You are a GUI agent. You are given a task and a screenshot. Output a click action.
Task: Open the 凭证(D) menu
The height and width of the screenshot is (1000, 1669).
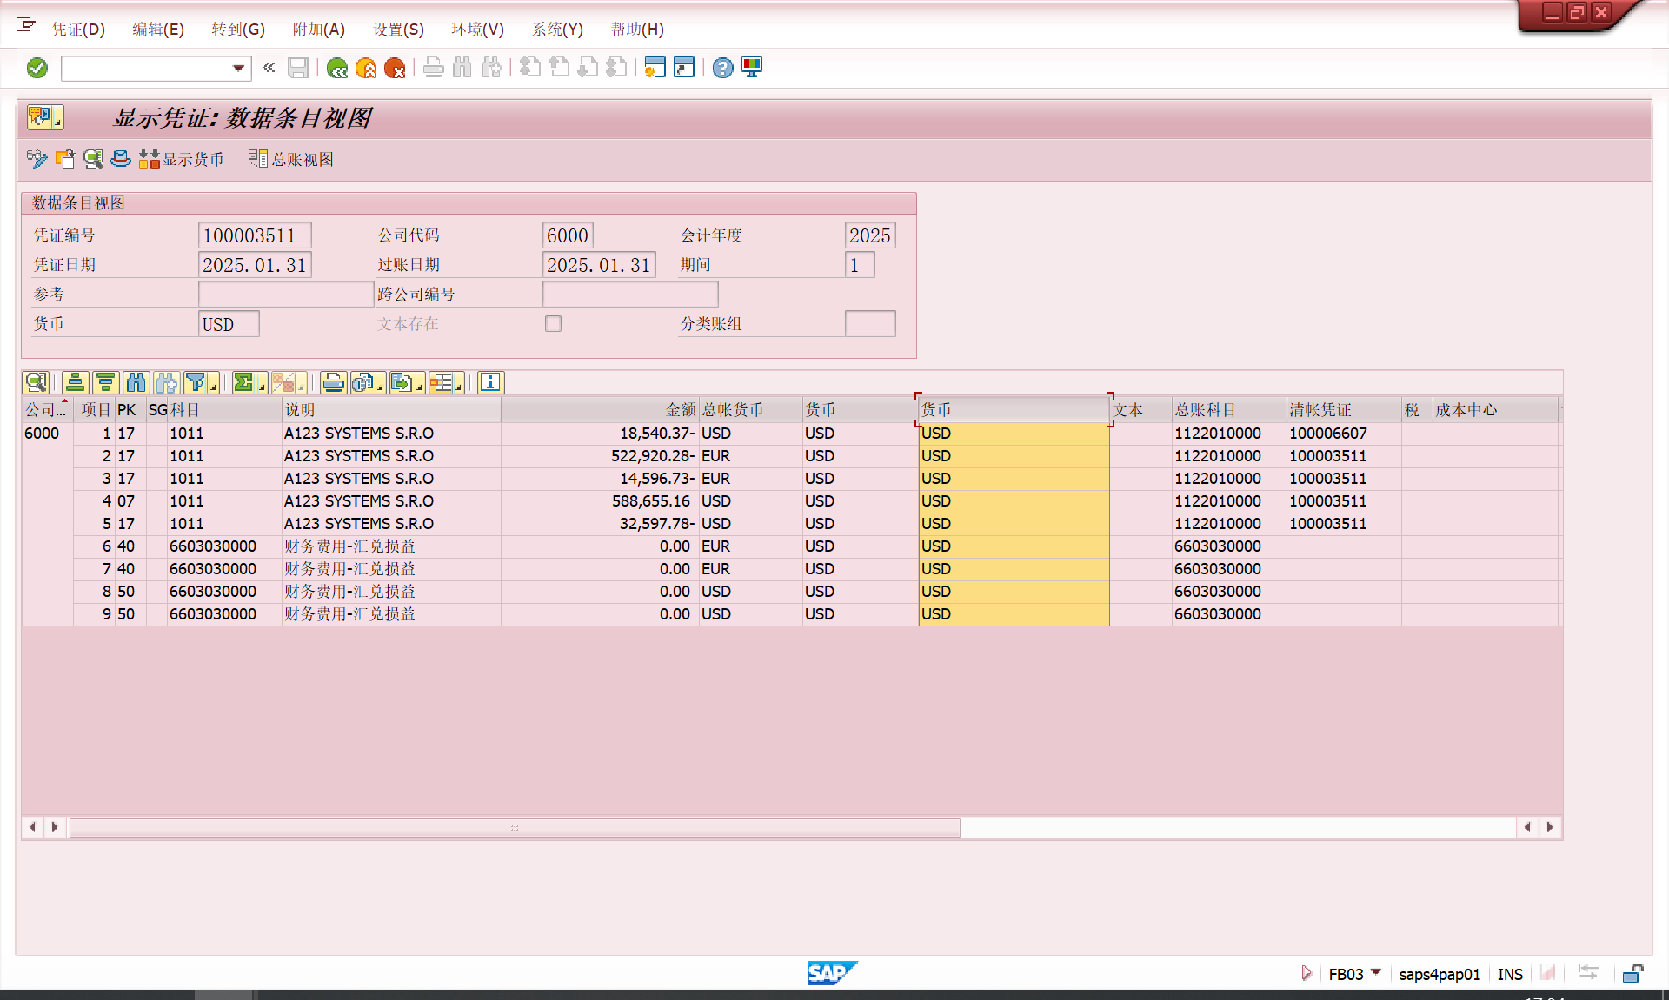(77, 30)
